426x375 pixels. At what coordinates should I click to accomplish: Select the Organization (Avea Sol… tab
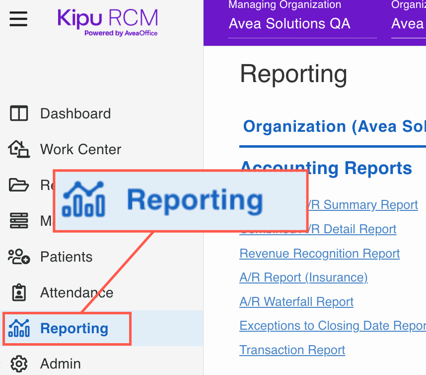tap(334, 126)
